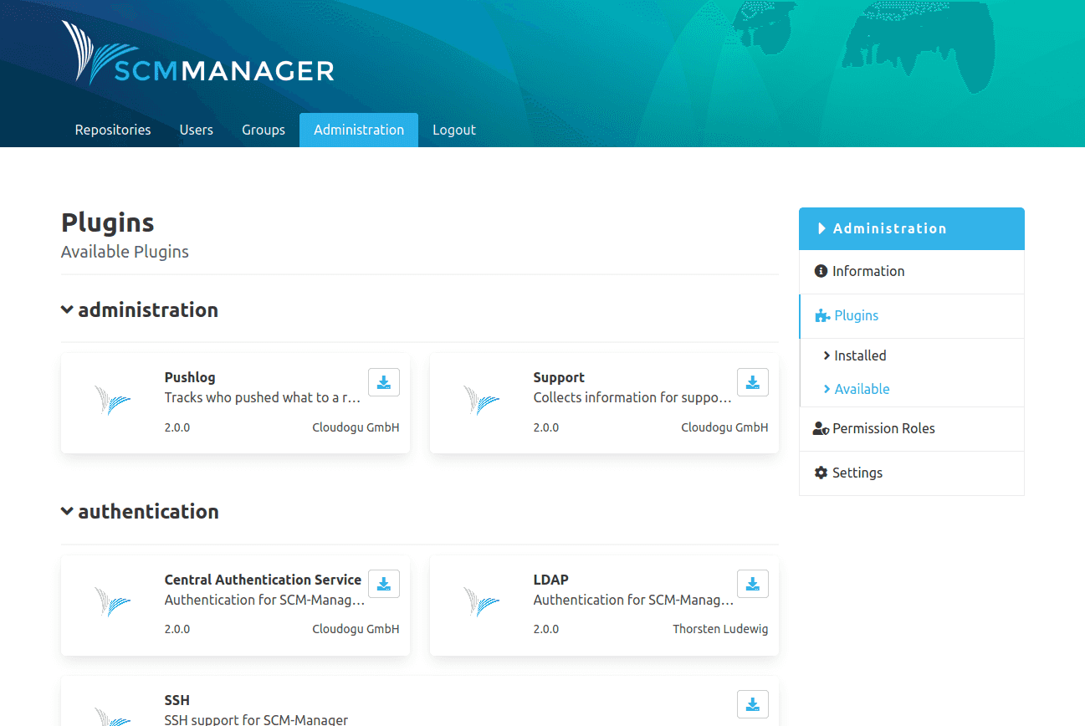Expand the Installed plugins entry
This screenshot has height=726, width=1085.
tap(859, 355)
